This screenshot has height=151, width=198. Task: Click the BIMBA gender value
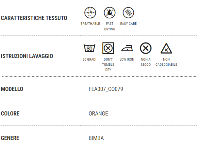[x=96, y=138]
